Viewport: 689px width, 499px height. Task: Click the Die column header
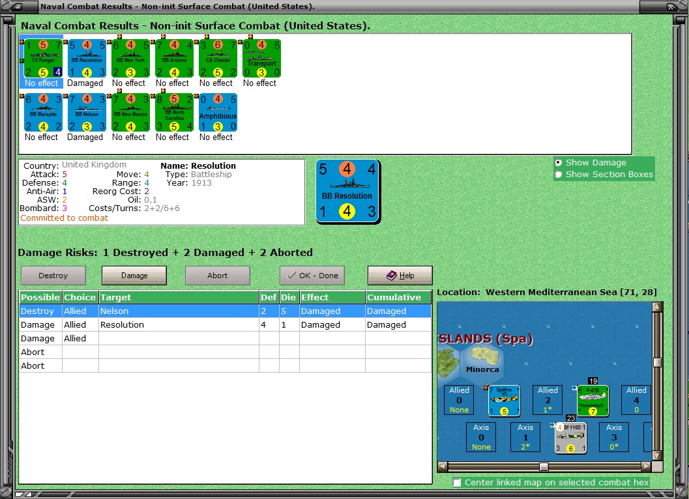[289, 297]
